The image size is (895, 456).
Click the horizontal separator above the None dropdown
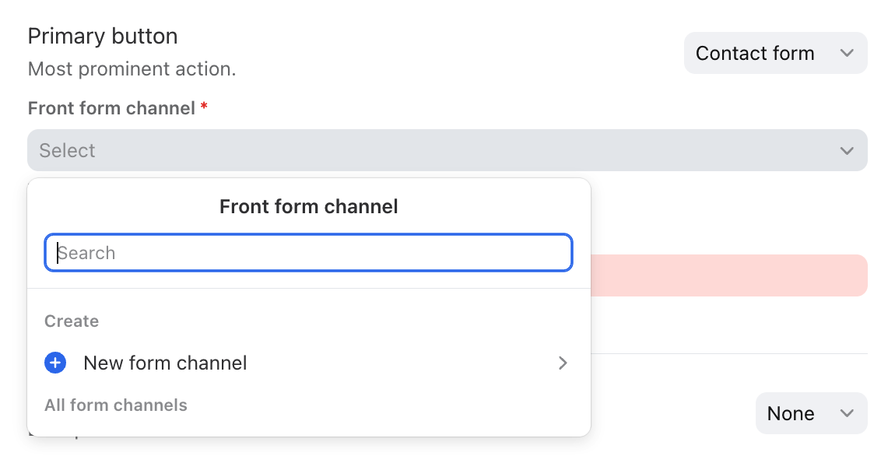click(729, 354)
